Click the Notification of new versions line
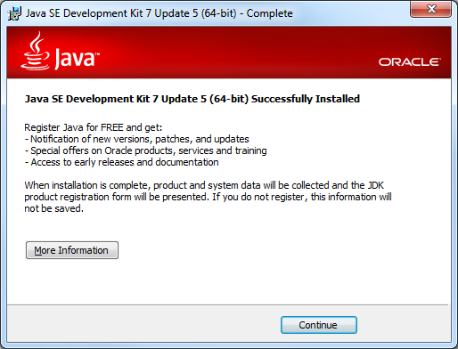The image size is (458, 349). click(136, 139)
